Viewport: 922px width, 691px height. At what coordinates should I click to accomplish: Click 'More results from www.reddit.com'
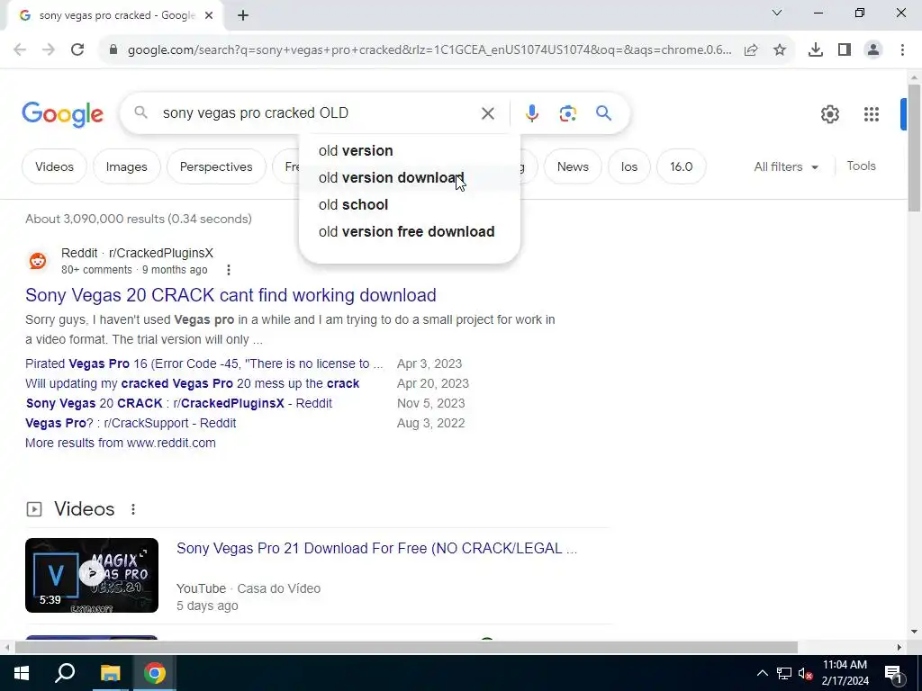121,443
